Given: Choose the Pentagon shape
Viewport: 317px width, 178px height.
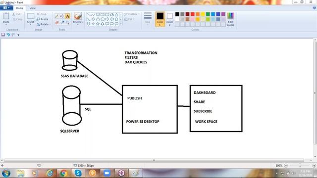Looking at the screenshot, I should point(98,19).
